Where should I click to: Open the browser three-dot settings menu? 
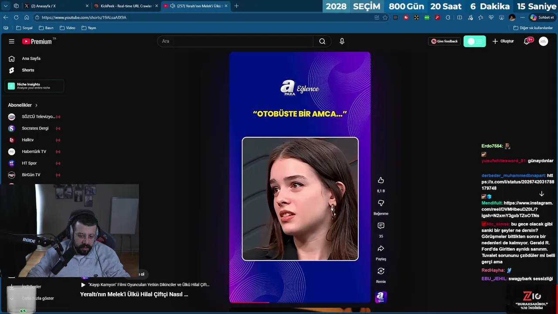pyautogui.click(x=522, y=17)
